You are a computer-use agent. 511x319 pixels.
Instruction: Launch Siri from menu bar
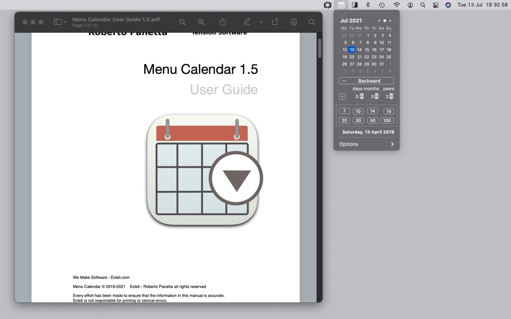(x=448, y=5)
